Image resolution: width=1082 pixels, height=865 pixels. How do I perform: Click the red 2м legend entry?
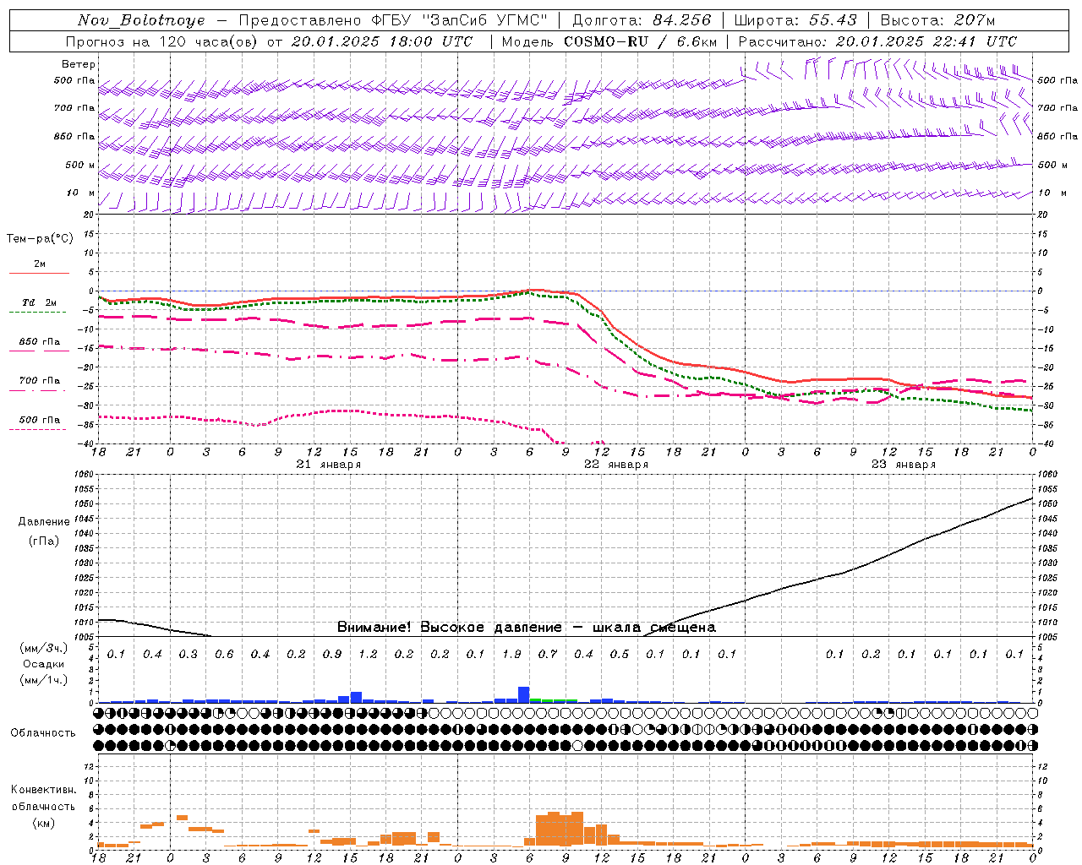tap(39, 267)
